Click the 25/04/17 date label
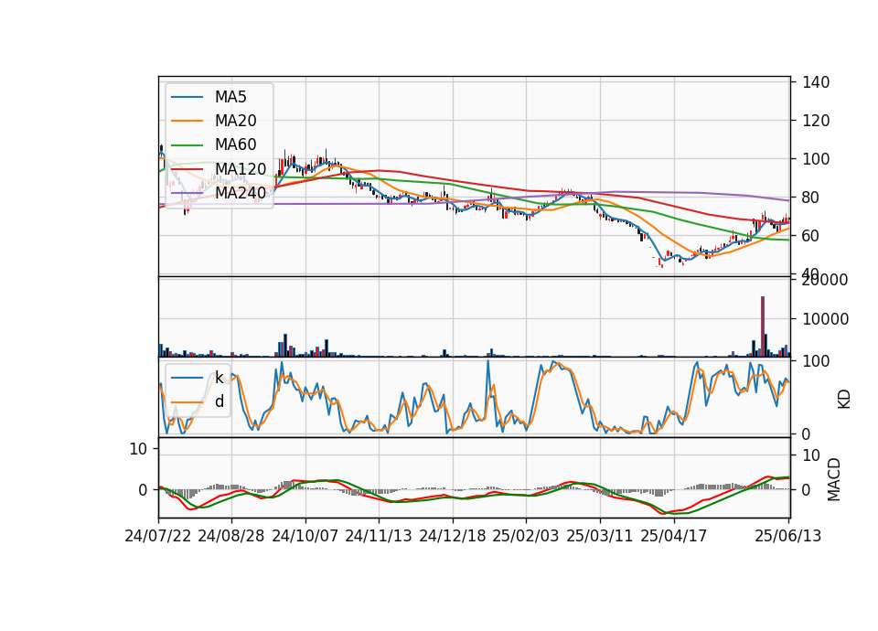 tap(674, 536)
